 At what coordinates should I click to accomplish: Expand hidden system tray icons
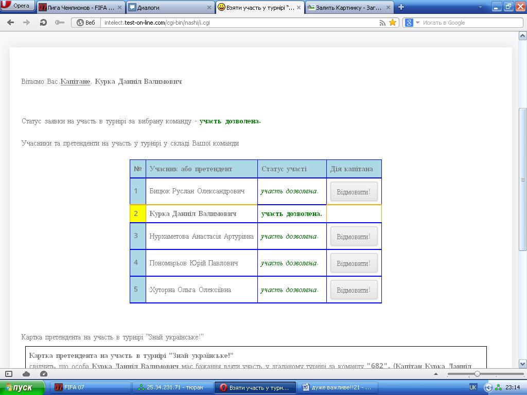[x=488, y=387]
